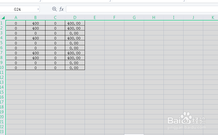Select column I header
The image size is (218, 135).
click(174, 18)
